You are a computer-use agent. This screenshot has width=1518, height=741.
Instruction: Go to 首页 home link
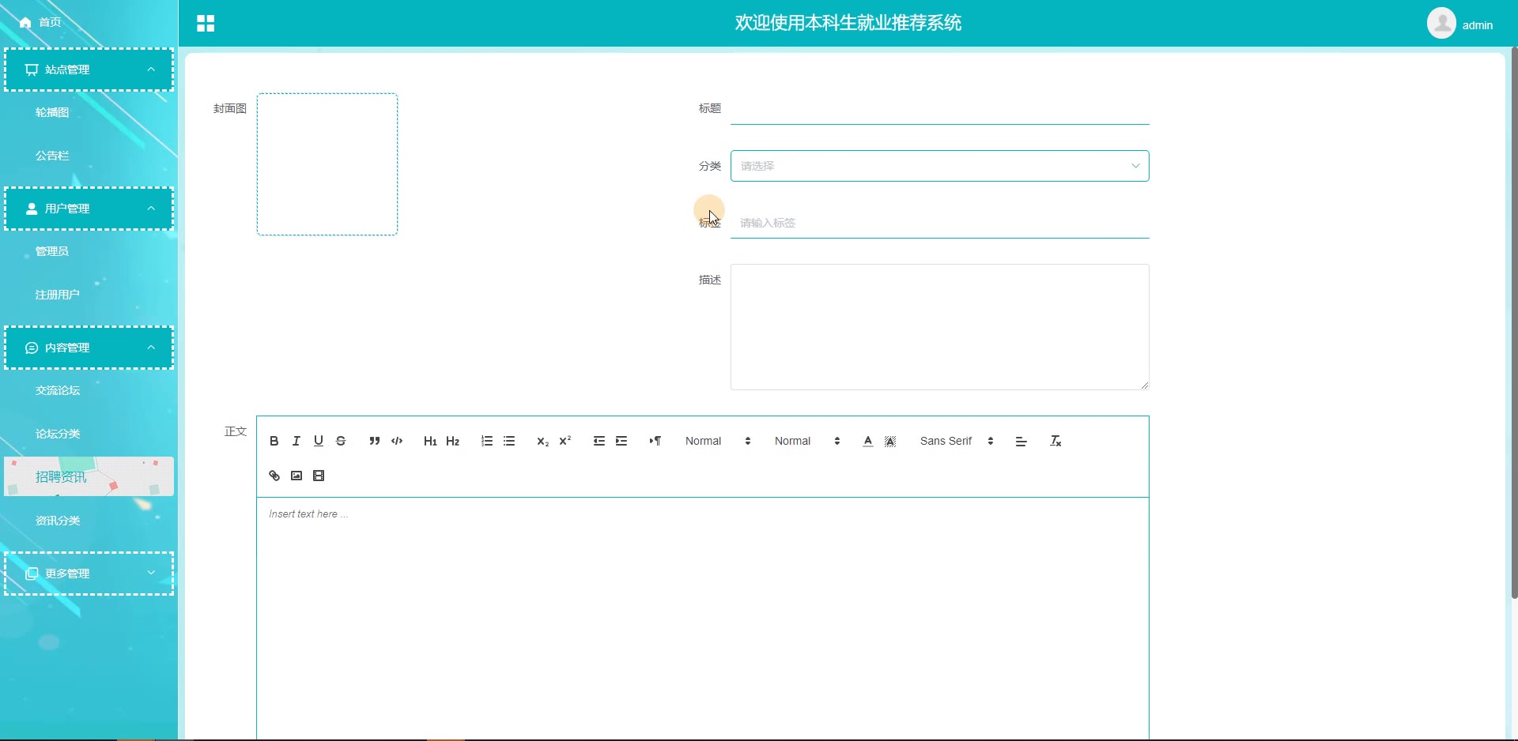point(50,22)
